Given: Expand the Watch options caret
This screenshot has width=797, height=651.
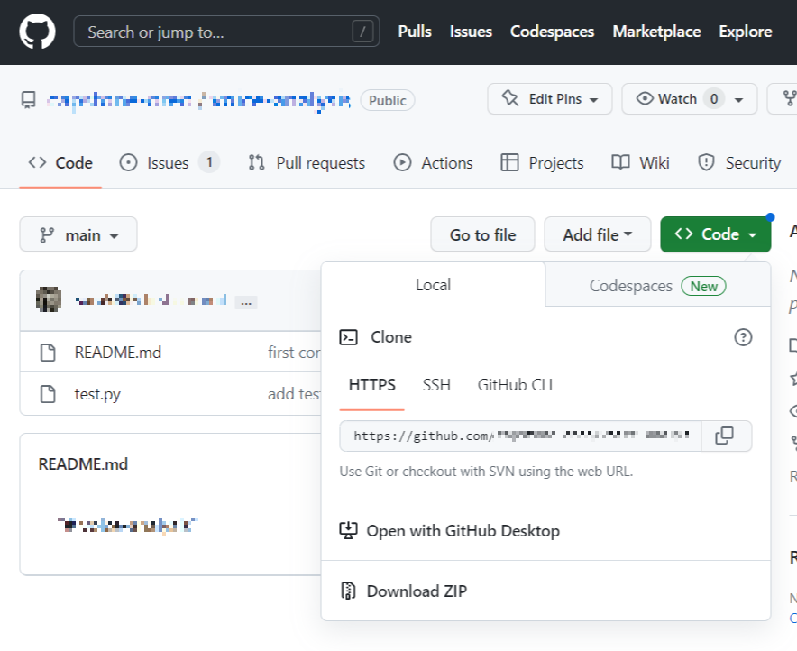Looking at the screenshot, I should [x=739, y=99].
